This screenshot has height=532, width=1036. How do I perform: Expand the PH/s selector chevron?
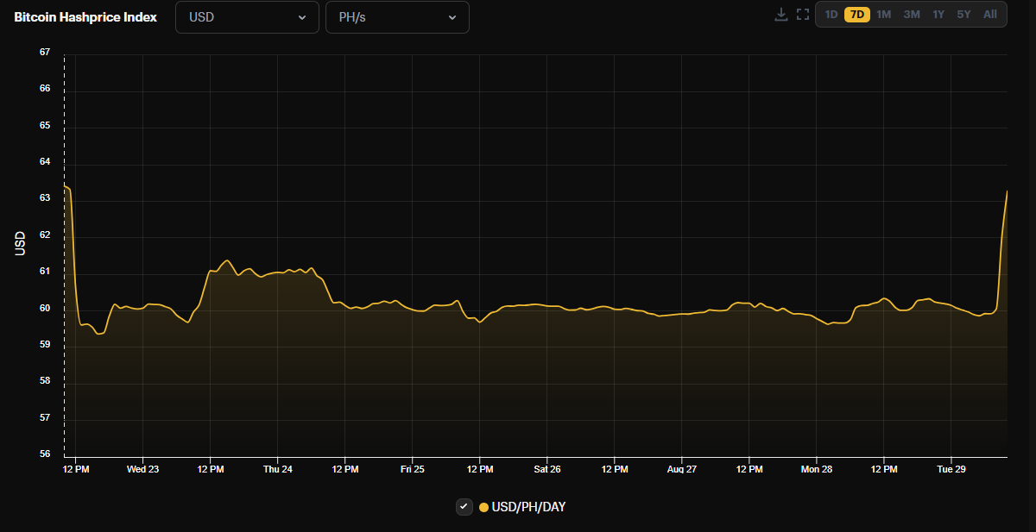pyautogui.click(x=452, y=17)
